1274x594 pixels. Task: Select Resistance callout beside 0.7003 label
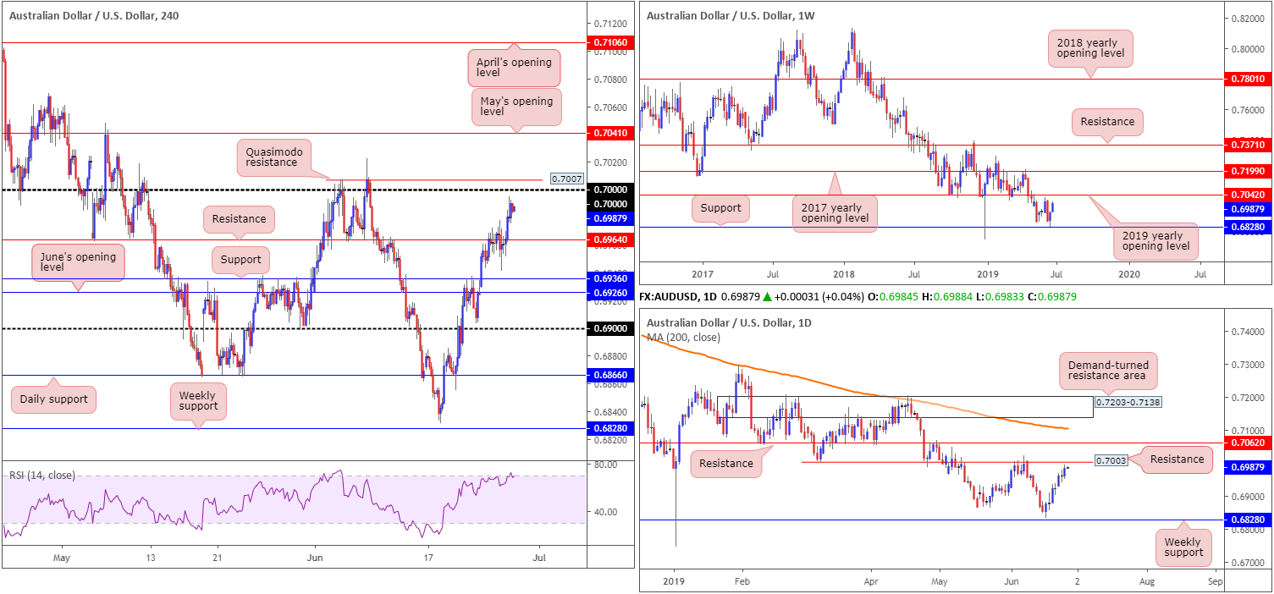[x=1177, y=459]
